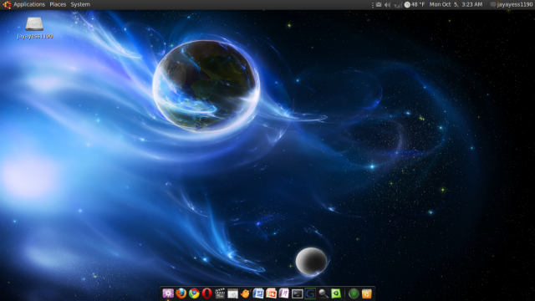Click the Ubuntu logo in the panel
The image size is (535, 301).
[7, 4]
